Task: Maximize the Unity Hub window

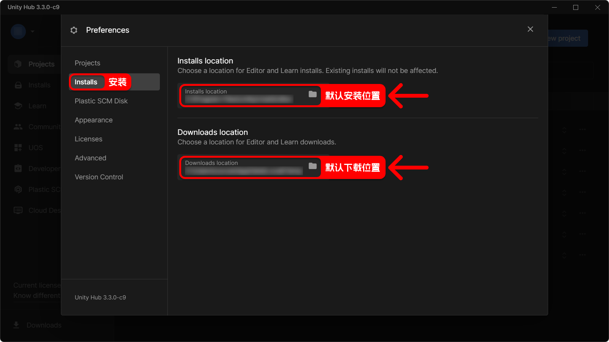Action: (x=576, y=7)
